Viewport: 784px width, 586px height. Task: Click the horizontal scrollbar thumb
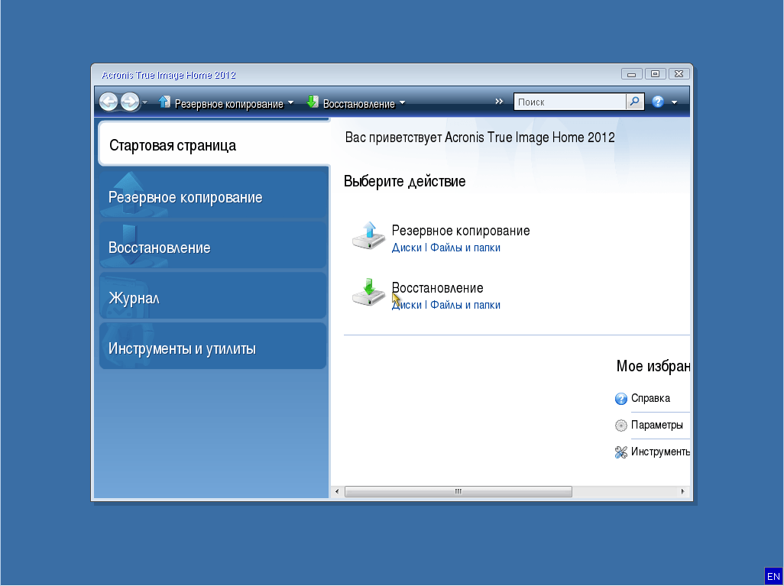[458, 491]
